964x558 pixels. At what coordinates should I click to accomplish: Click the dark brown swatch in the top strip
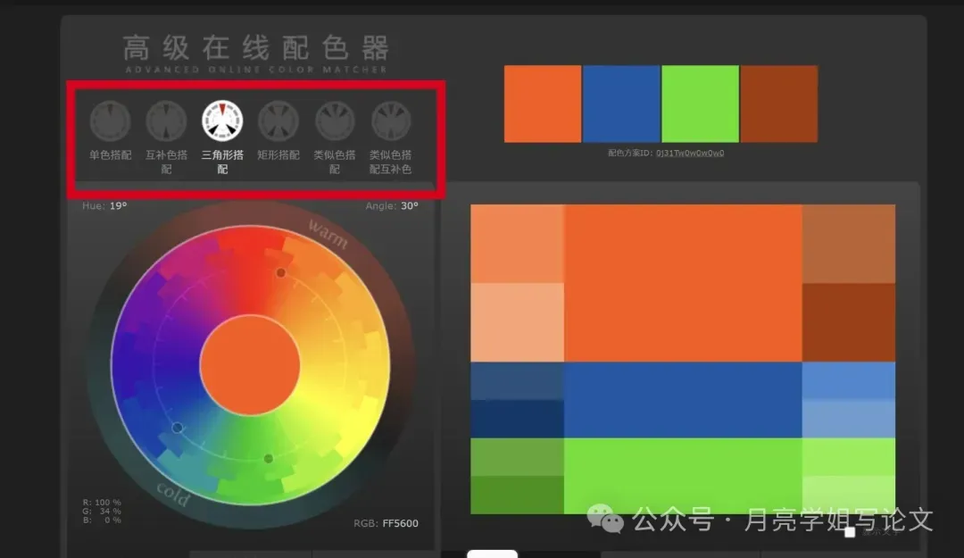coord(779,104)
